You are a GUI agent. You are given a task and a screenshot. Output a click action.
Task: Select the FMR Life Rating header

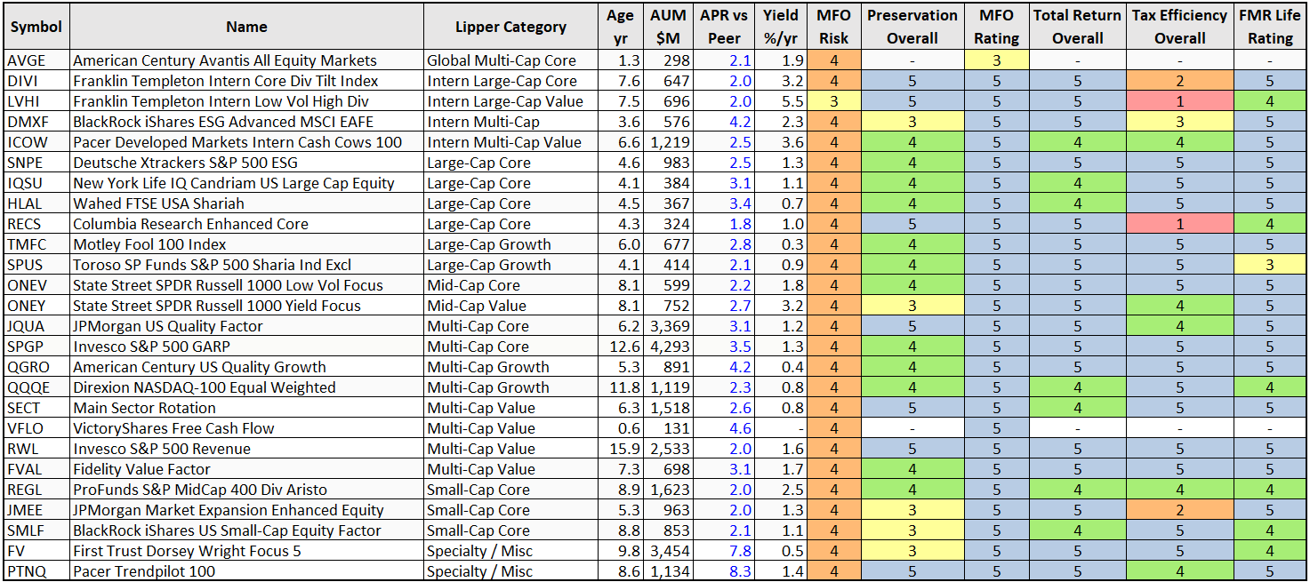(x=1269, y=27)
